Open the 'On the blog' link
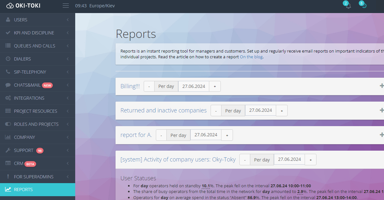This screenshot has width=384, height=200. tap(251, 57)
